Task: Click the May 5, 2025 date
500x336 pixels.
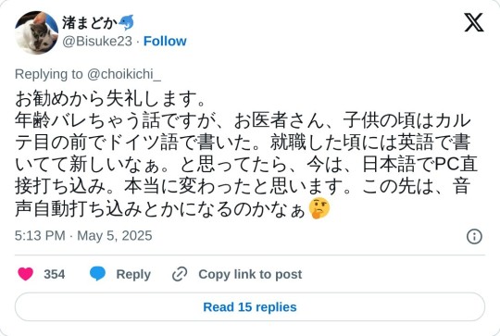Action: point(115,236)
